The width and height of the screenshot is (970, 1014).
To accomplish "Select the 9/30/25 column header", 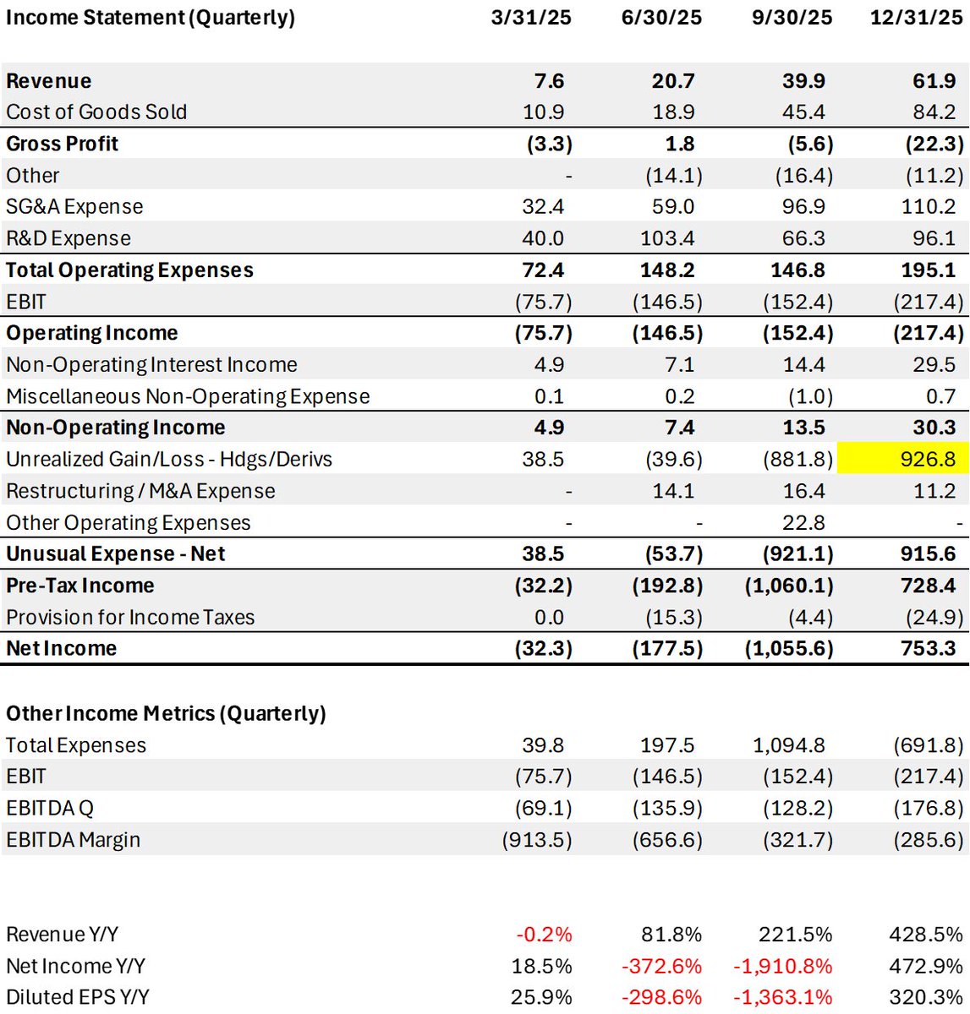I will point(792,18).
